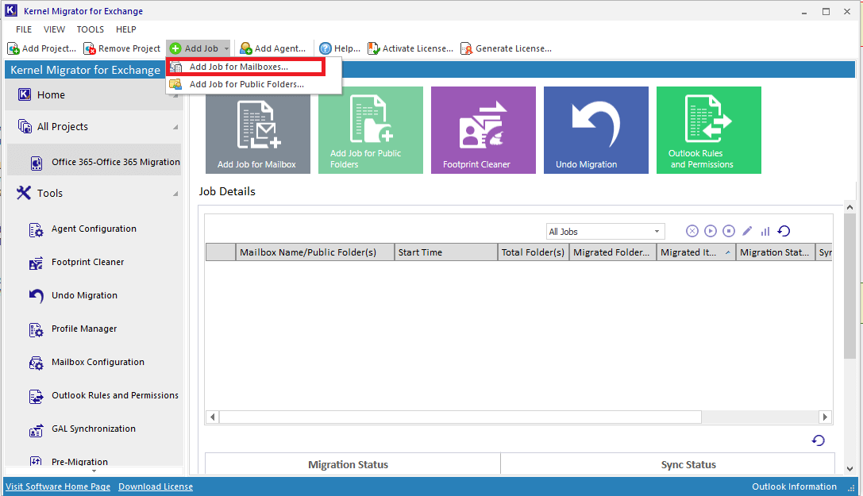Click the job report bar-chart icon

[765, 231]
